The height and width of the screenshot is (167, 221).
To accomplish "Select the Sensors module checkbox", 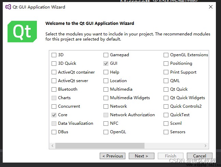I will 166,132.
